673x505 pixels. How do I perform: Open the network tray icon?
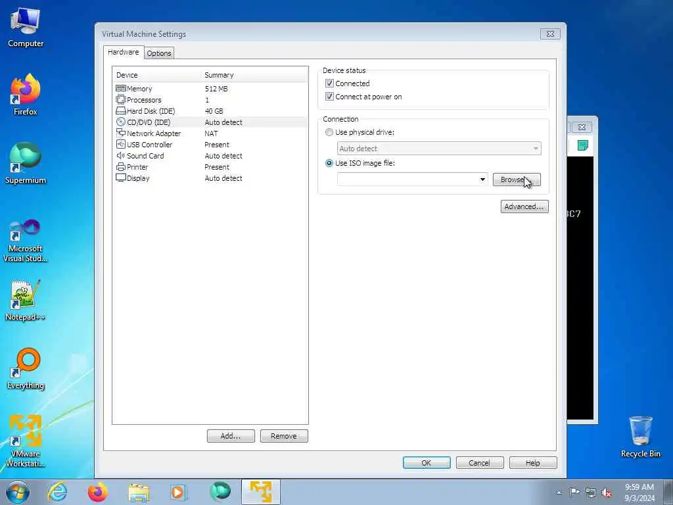click(x=591, y=492)
